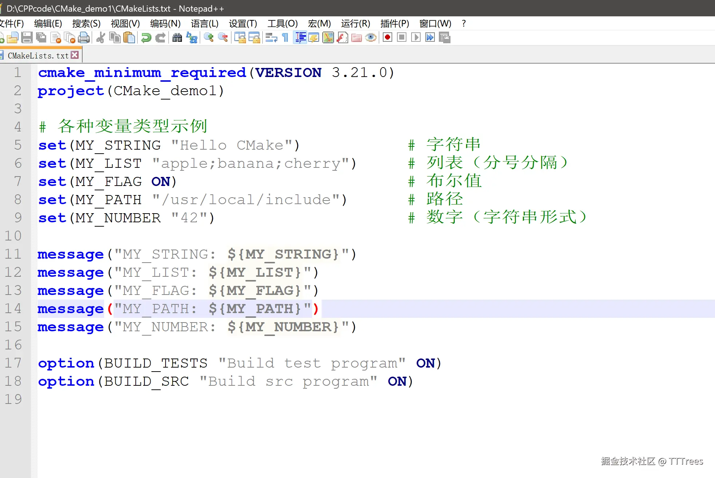Click line number 8 in the margin
Image resolution: width=715 pixels, height=478 pixels.
click(17, 199)
